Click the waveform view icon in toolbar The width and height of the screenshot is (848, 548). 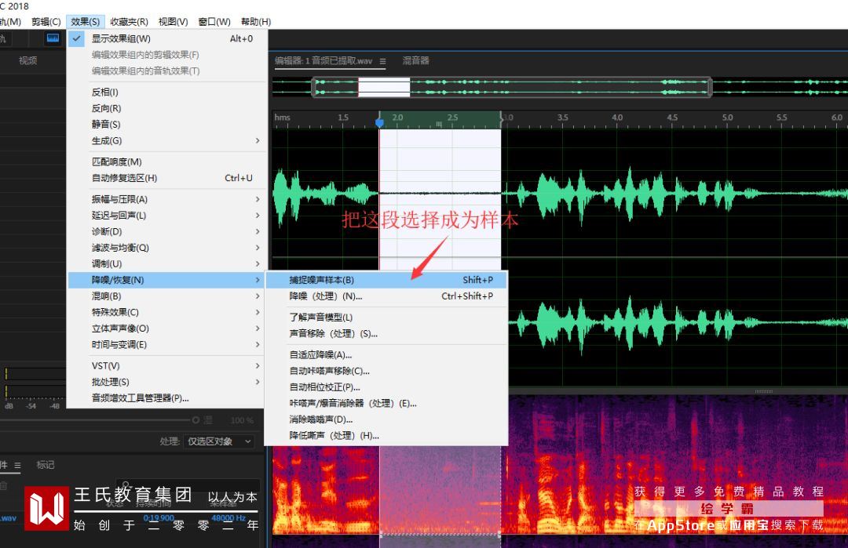[53, 38]
